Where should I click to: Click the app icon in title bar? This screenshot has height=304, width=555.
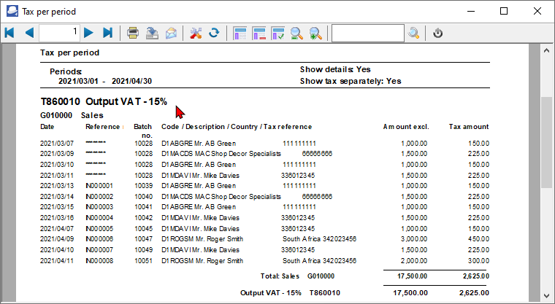click(12, 12)
